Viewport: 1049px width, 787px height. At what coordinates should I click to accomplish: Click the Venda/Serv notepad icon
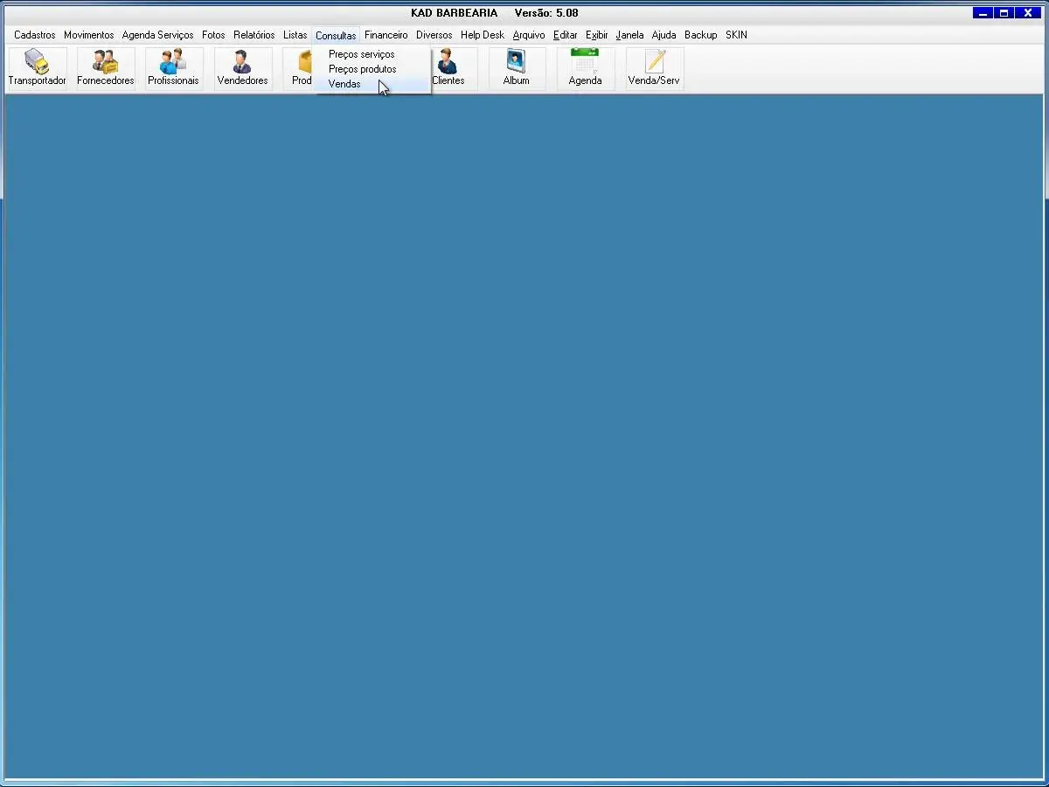(654, 68)
